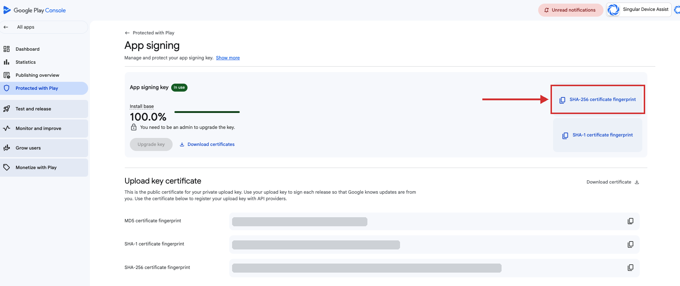Click the Download certificates link
Image resolution: width=680 pixels, height=286 pixels.
(207, 144)
